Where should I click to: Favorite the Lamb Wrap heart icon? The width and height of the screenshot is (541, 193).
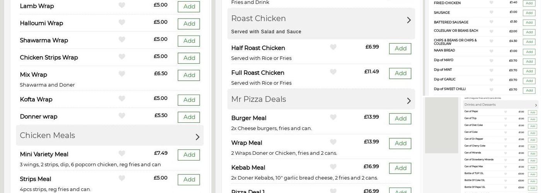tap(122, 5)
